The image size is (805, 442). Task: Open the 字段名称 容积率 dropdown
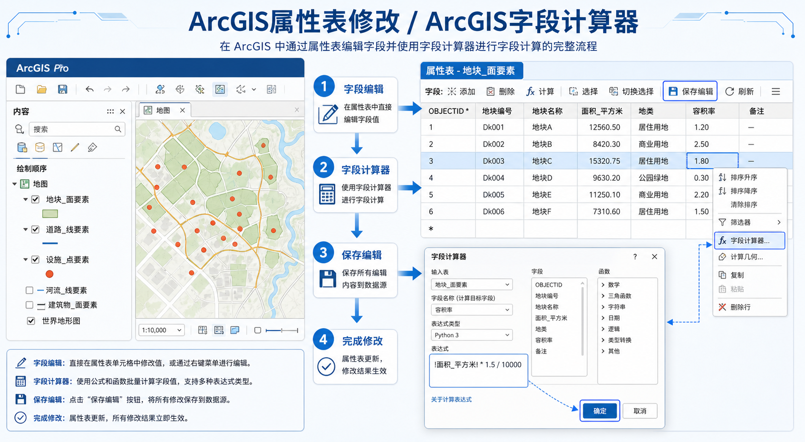(x=472, y=310)
